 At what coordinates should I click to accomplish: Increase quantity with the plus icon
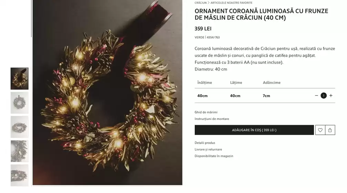[x=331, y=95]
